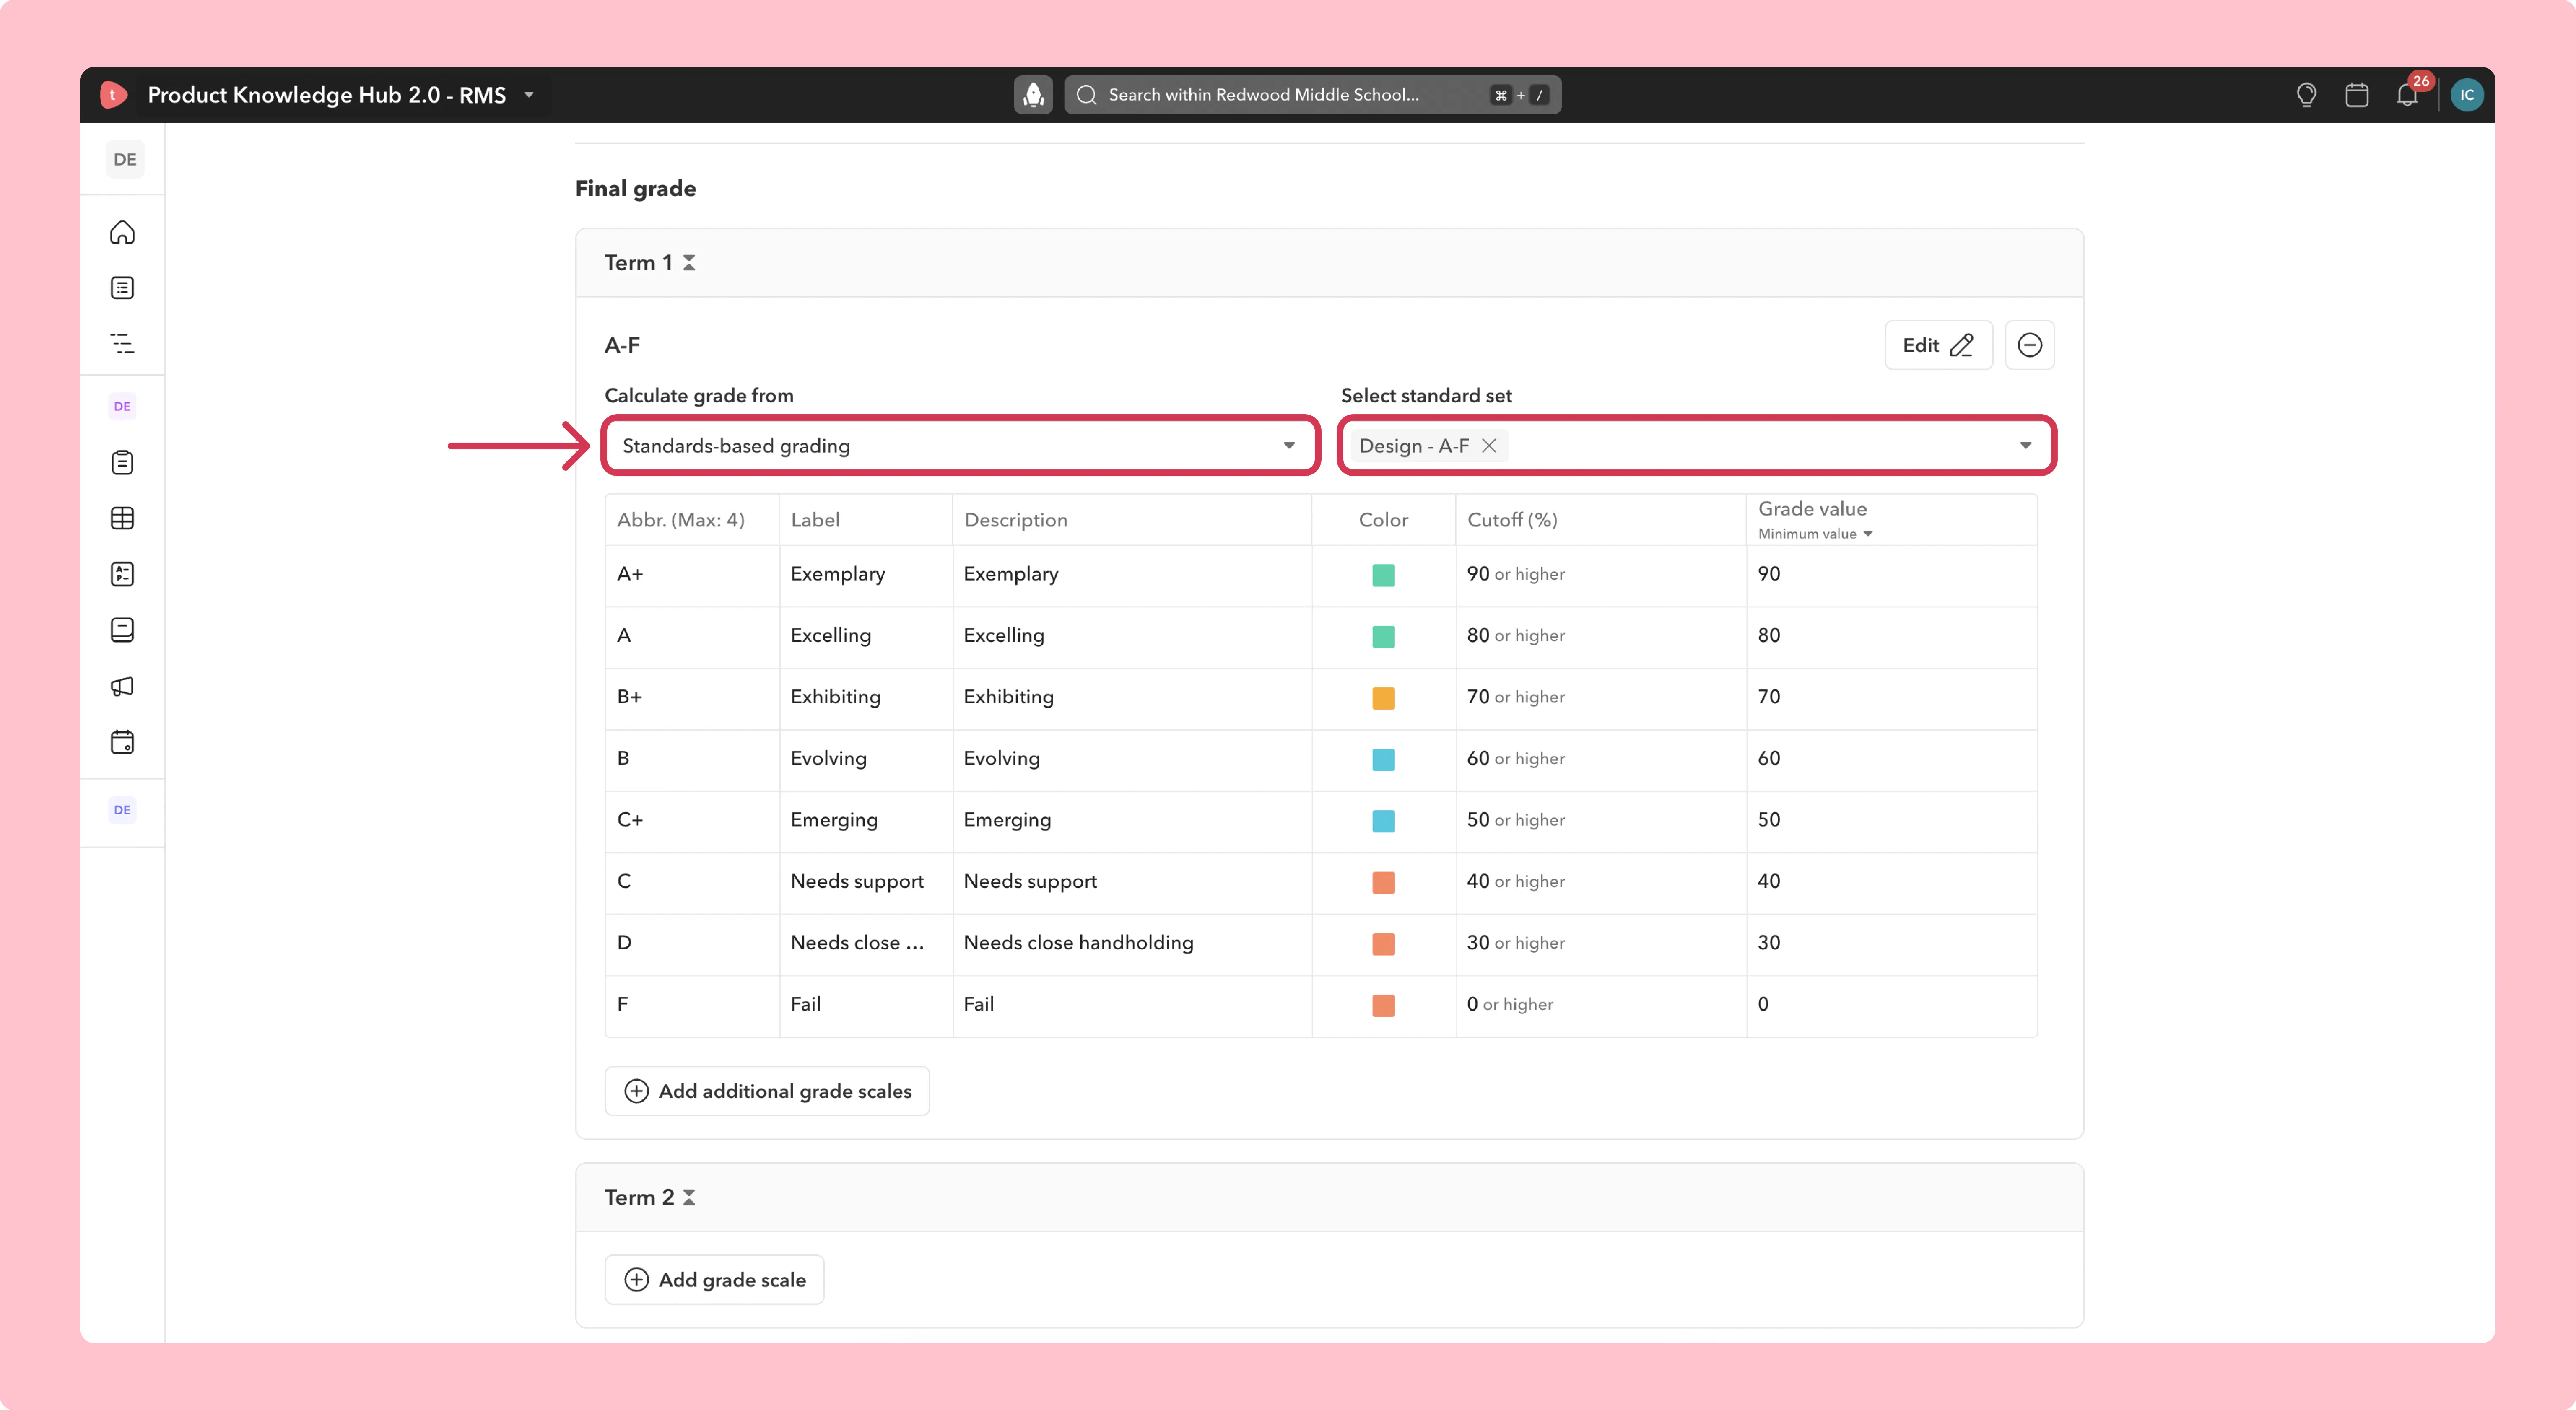This screenshot has width=2576, height=1410.
Task: Open the lightbulb help icon
Action: click(x=2306, y=95)
